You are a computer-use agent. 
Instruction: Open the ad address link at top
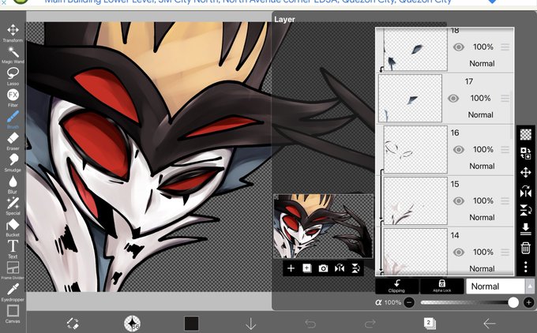pyautogui.click(x=248, y=2)
